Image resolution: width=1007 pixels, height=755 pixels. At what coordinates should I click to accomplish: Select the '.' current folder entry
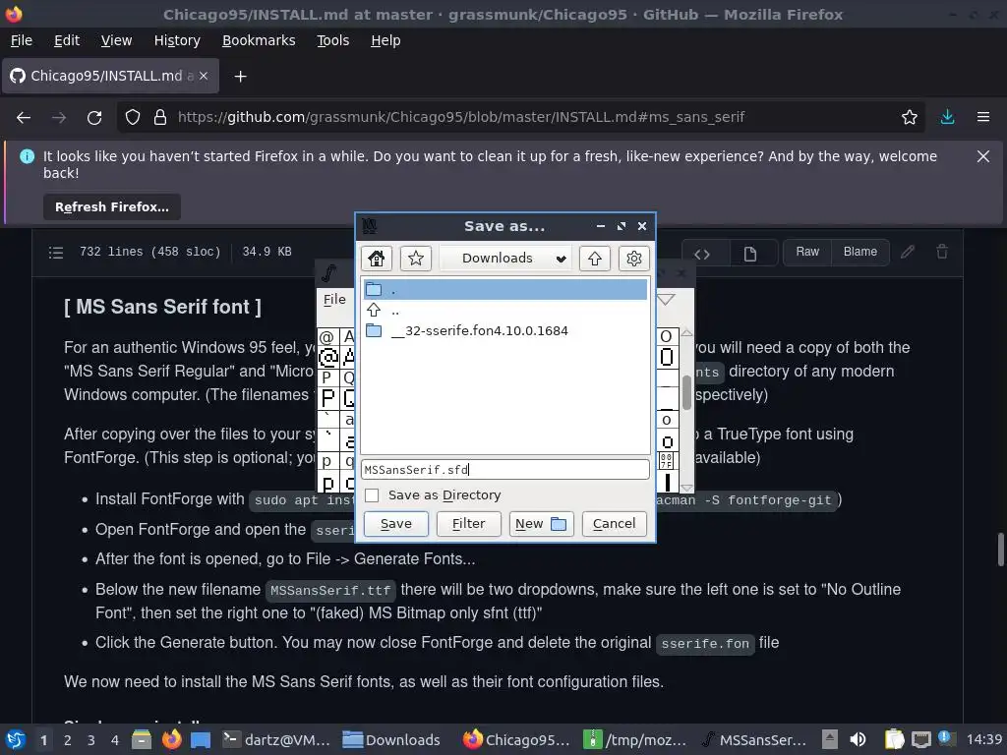tap(505, 290)
